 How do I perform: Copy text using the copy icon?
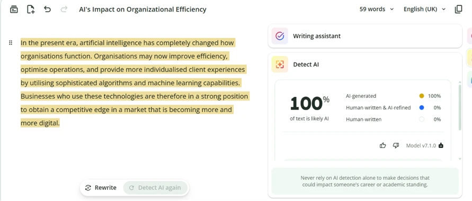tap(458, 10)
